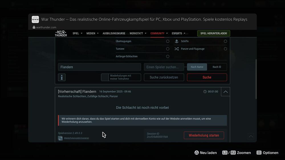Click the www browser page icon
This screenshot has width=285, height=160.
tap(35, 19)
